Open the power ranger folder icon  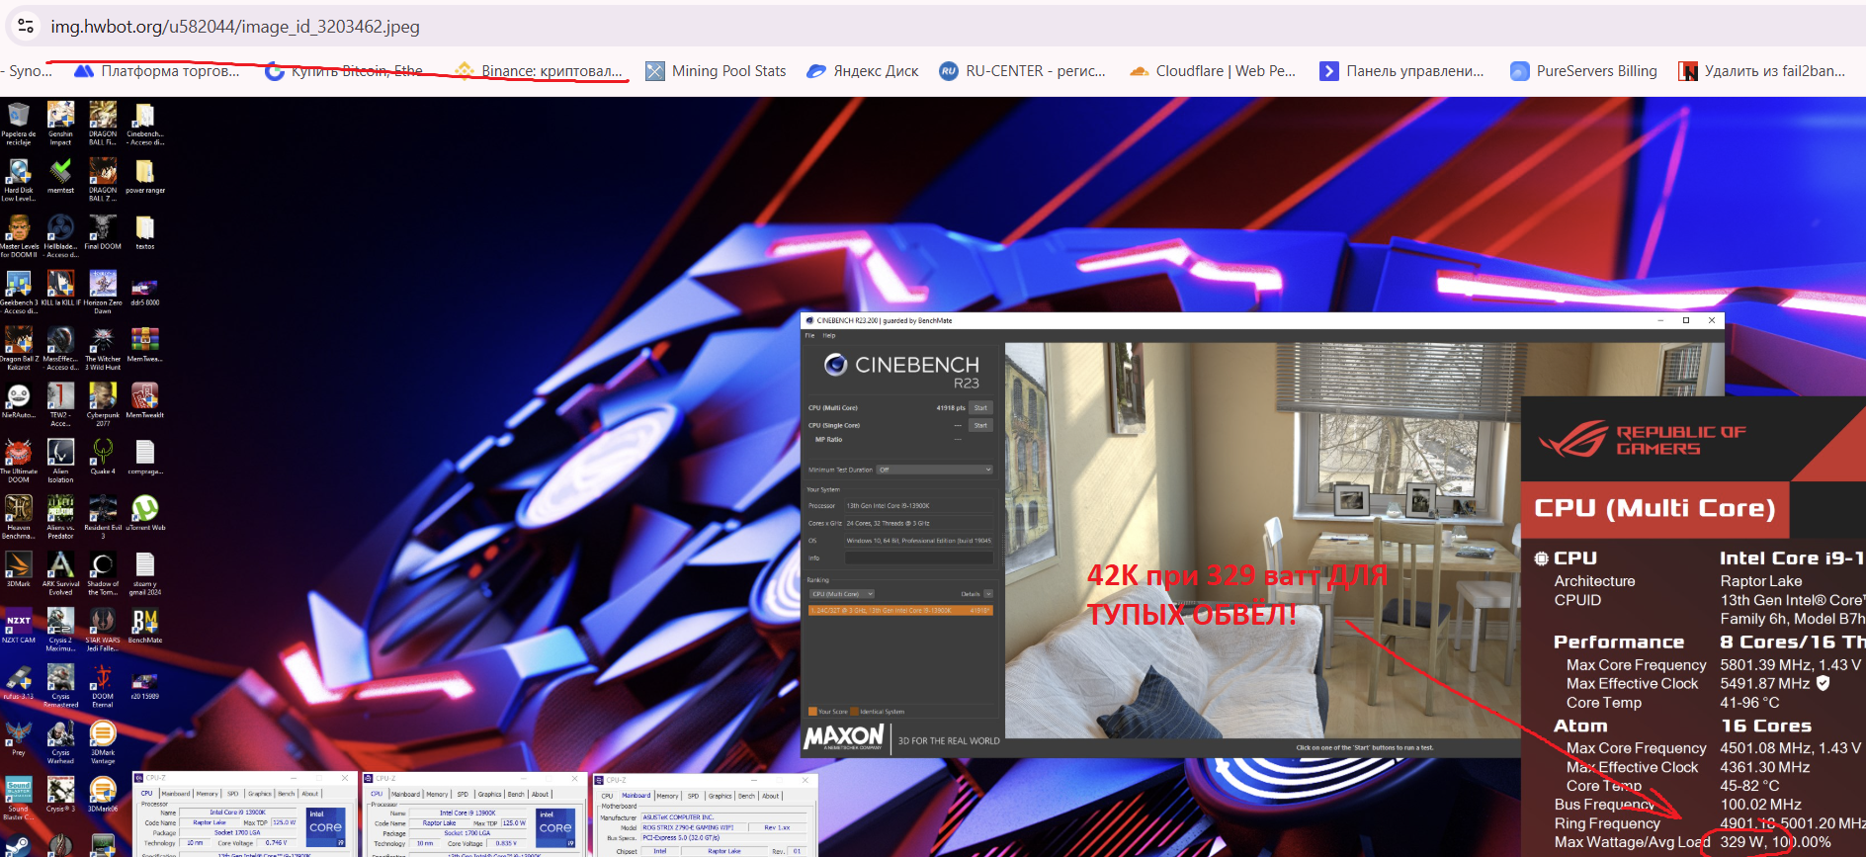pos(145,177)
